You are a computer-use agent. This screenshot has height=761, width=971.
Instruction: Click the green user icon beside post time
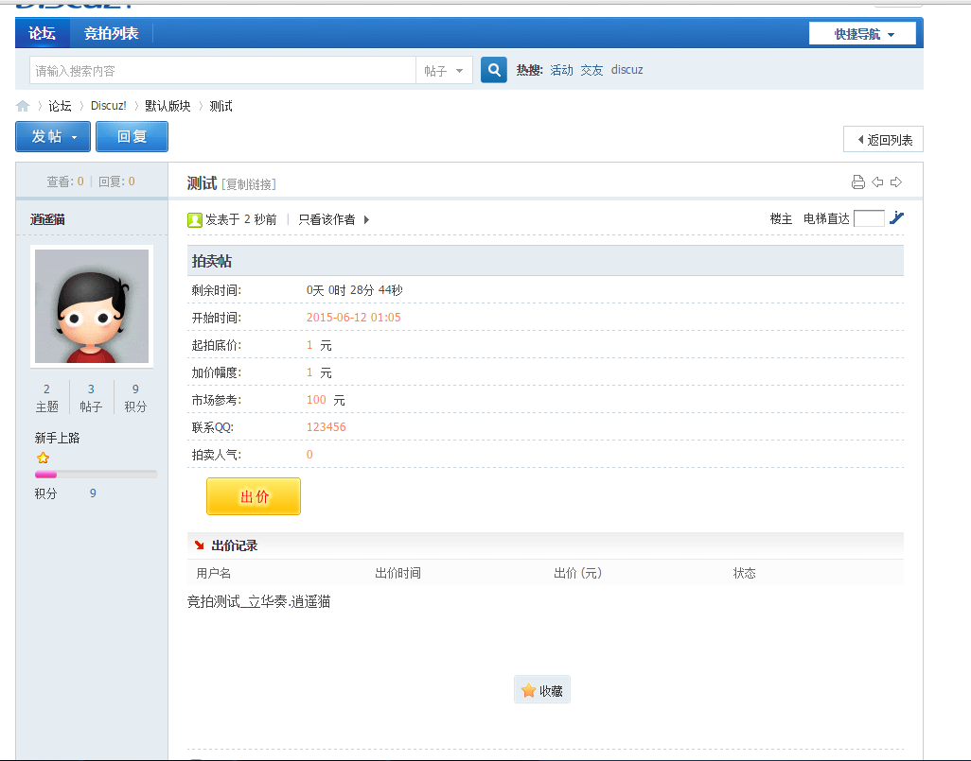click(x=195, y=219)
